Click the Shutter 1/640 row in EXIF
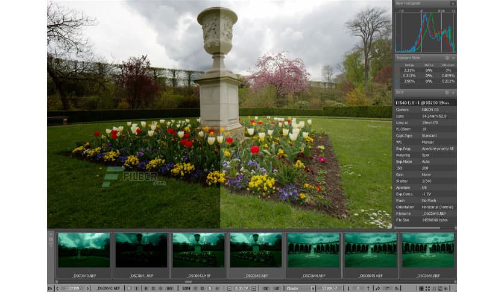Image resolution: width=504 pixels, height=292 pixels. 425,181
